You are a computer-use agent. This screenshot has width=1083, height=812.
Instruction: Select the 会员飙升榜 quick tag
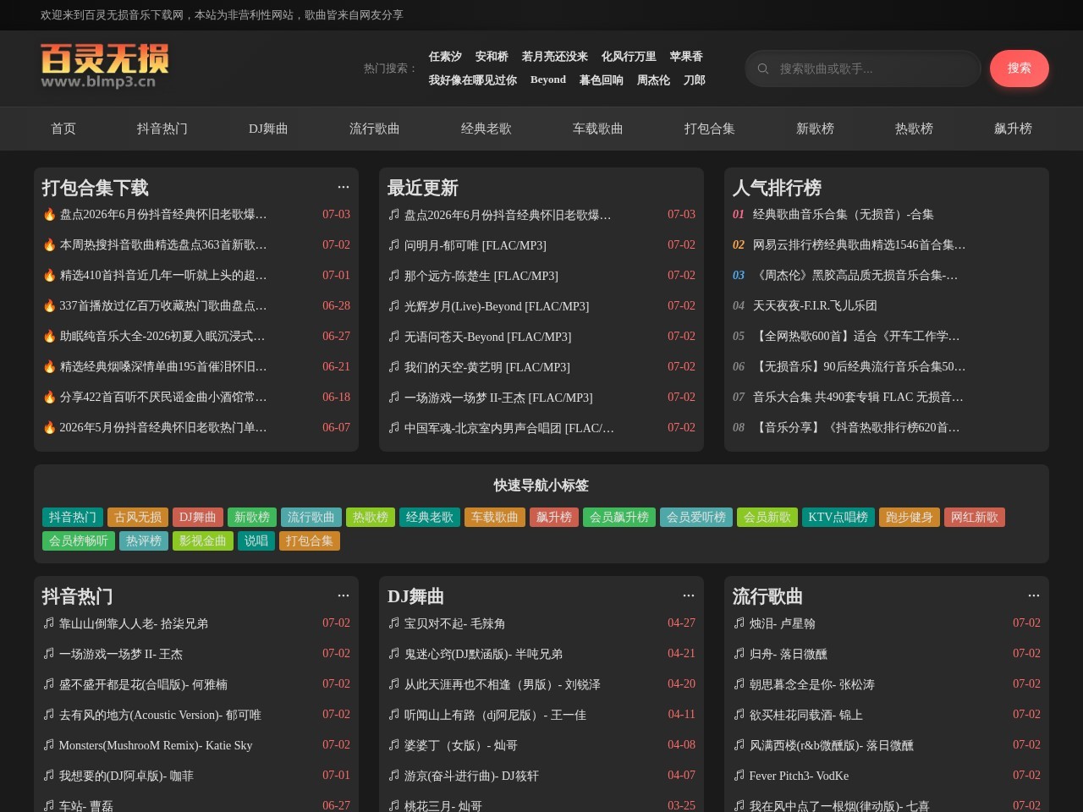(619, 517)
